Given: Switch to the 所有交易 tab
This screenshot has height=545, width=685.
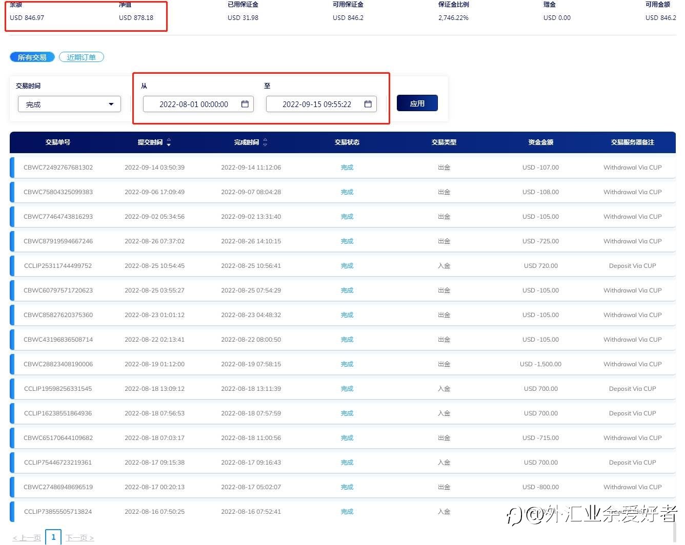Looking at the screenshot, I should point(32,57).
